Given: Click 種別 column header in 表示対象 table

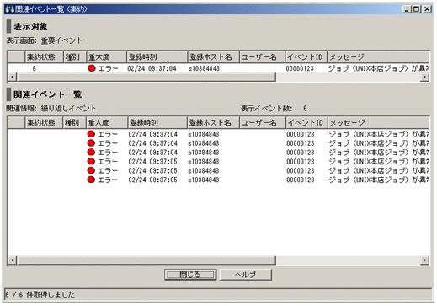Looking at the screenshot, I should (x=75, y=57).
